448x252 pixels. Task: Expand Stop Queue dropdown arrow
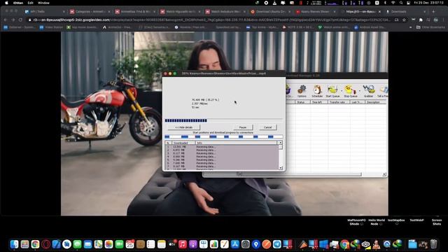coord(359,91)
